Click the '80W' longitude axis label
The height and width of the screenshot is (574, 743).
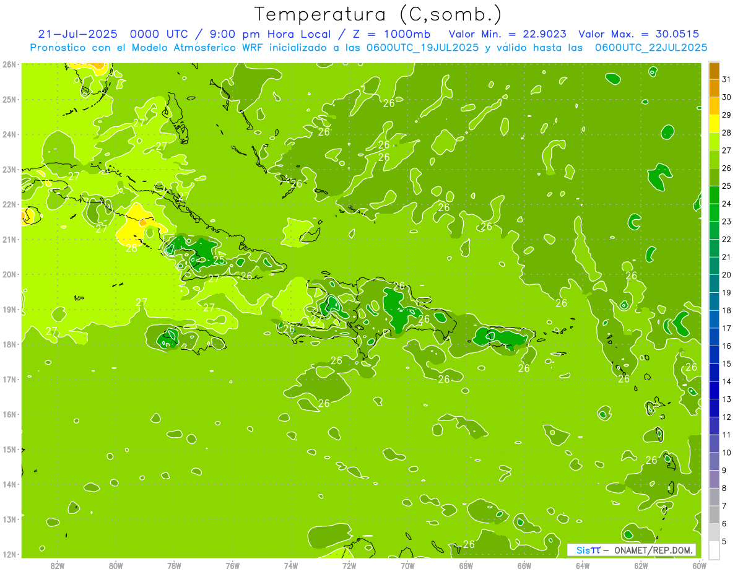116,565
